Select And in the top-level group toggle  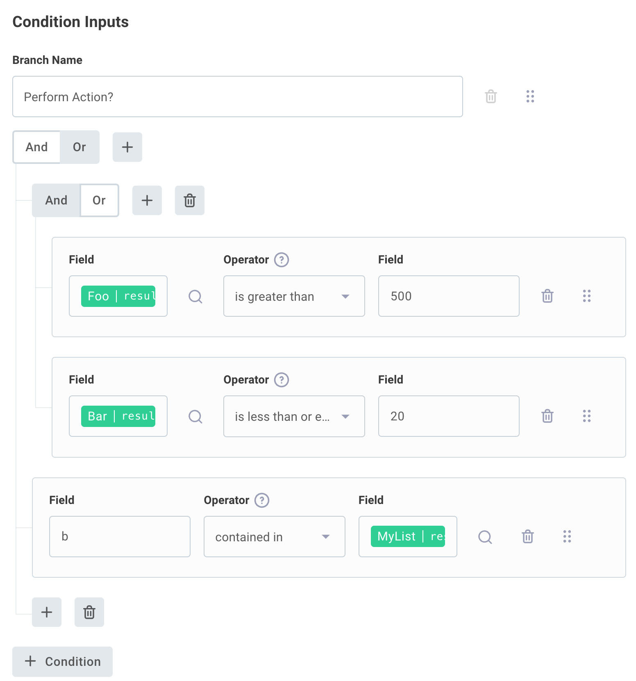(x=36, y=147)
